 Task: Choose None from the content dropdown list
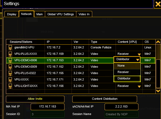point(127,66)
